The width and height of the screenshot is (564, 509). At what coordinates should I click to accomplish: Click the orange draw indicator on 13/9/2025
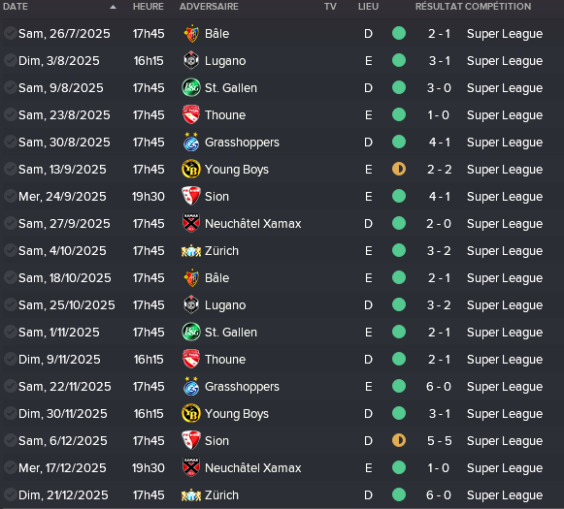tap(399, 169)
